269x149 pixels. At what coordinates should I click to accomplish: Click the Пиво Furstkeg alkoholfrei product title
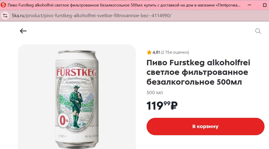coord(198,72)
